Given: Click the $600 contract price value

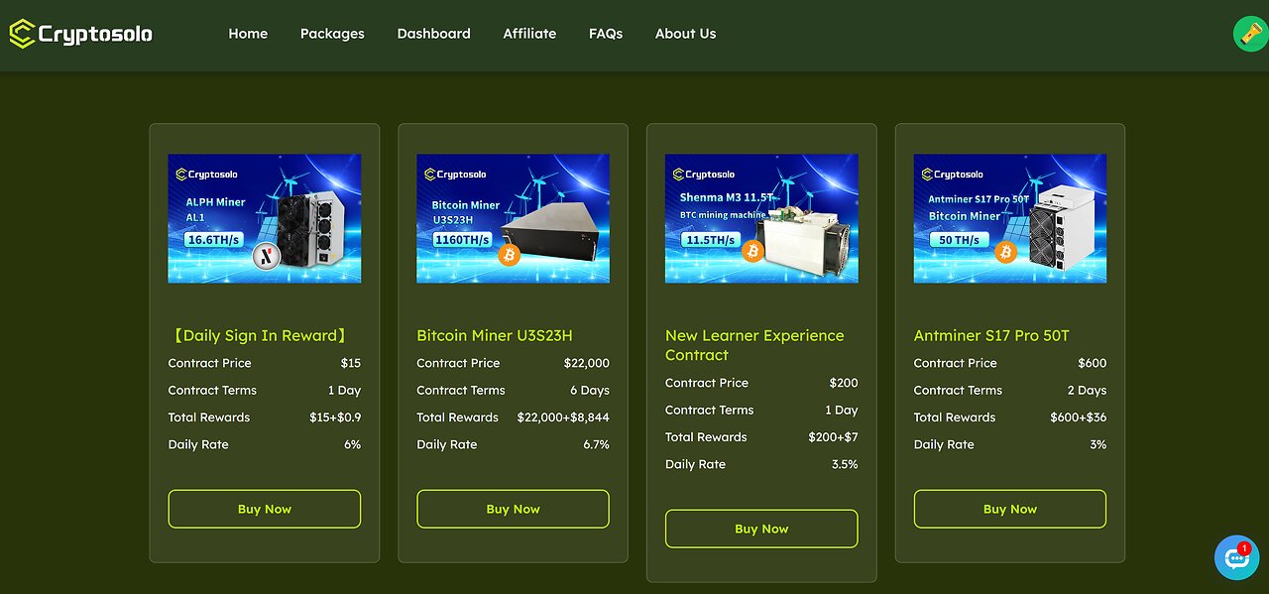Looking at the screenshot, I should point(1093,363).
